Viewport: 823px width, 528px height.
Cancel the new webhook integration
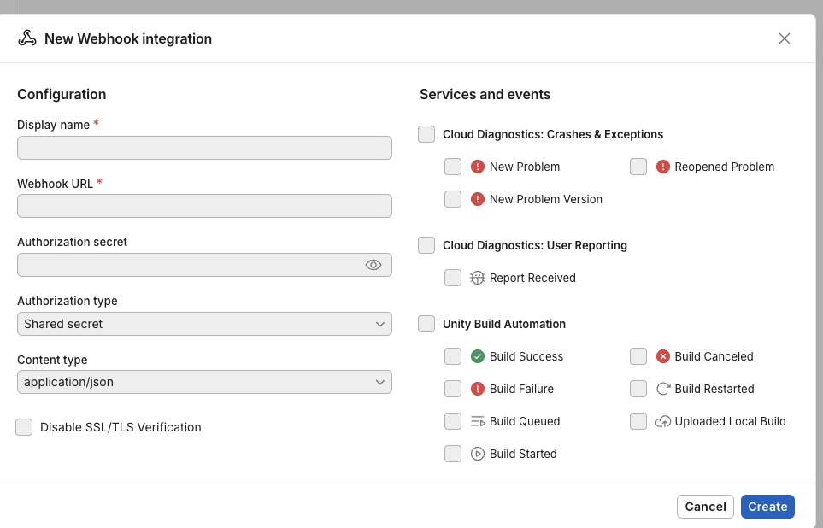click(x=705, y=507)
